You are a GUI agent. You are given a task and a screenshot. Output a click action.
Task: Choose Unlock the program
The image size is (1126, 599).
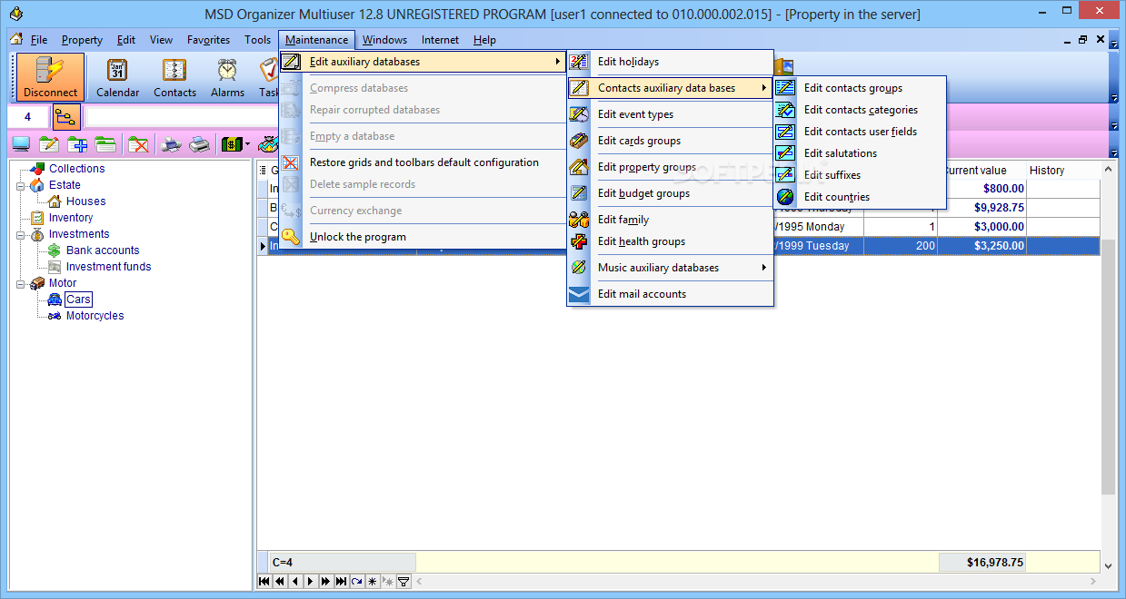423,237
